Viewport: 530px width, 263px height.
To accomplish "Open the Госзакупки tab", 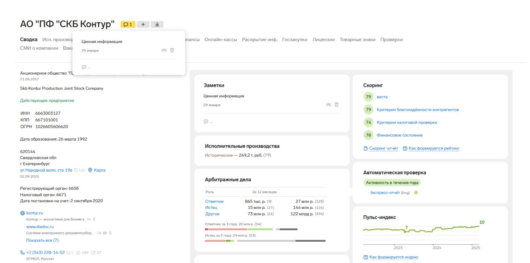I will point(295,40).
